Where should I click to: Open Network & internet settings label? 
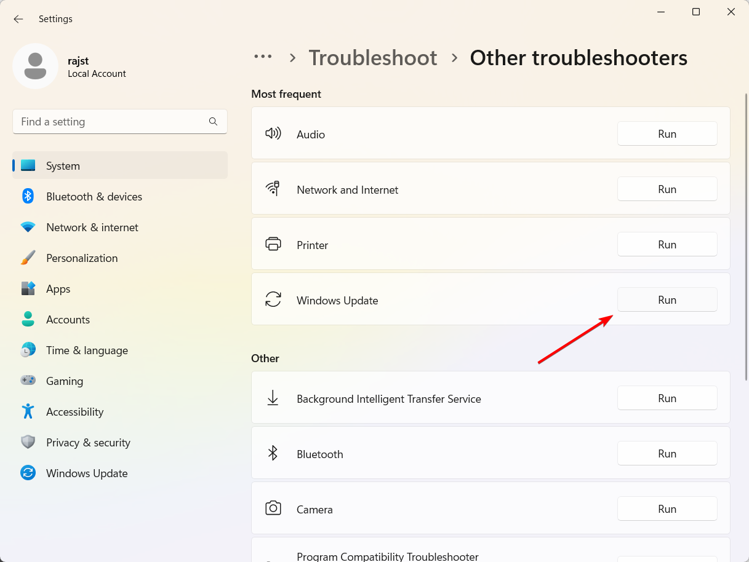point(92,228)
